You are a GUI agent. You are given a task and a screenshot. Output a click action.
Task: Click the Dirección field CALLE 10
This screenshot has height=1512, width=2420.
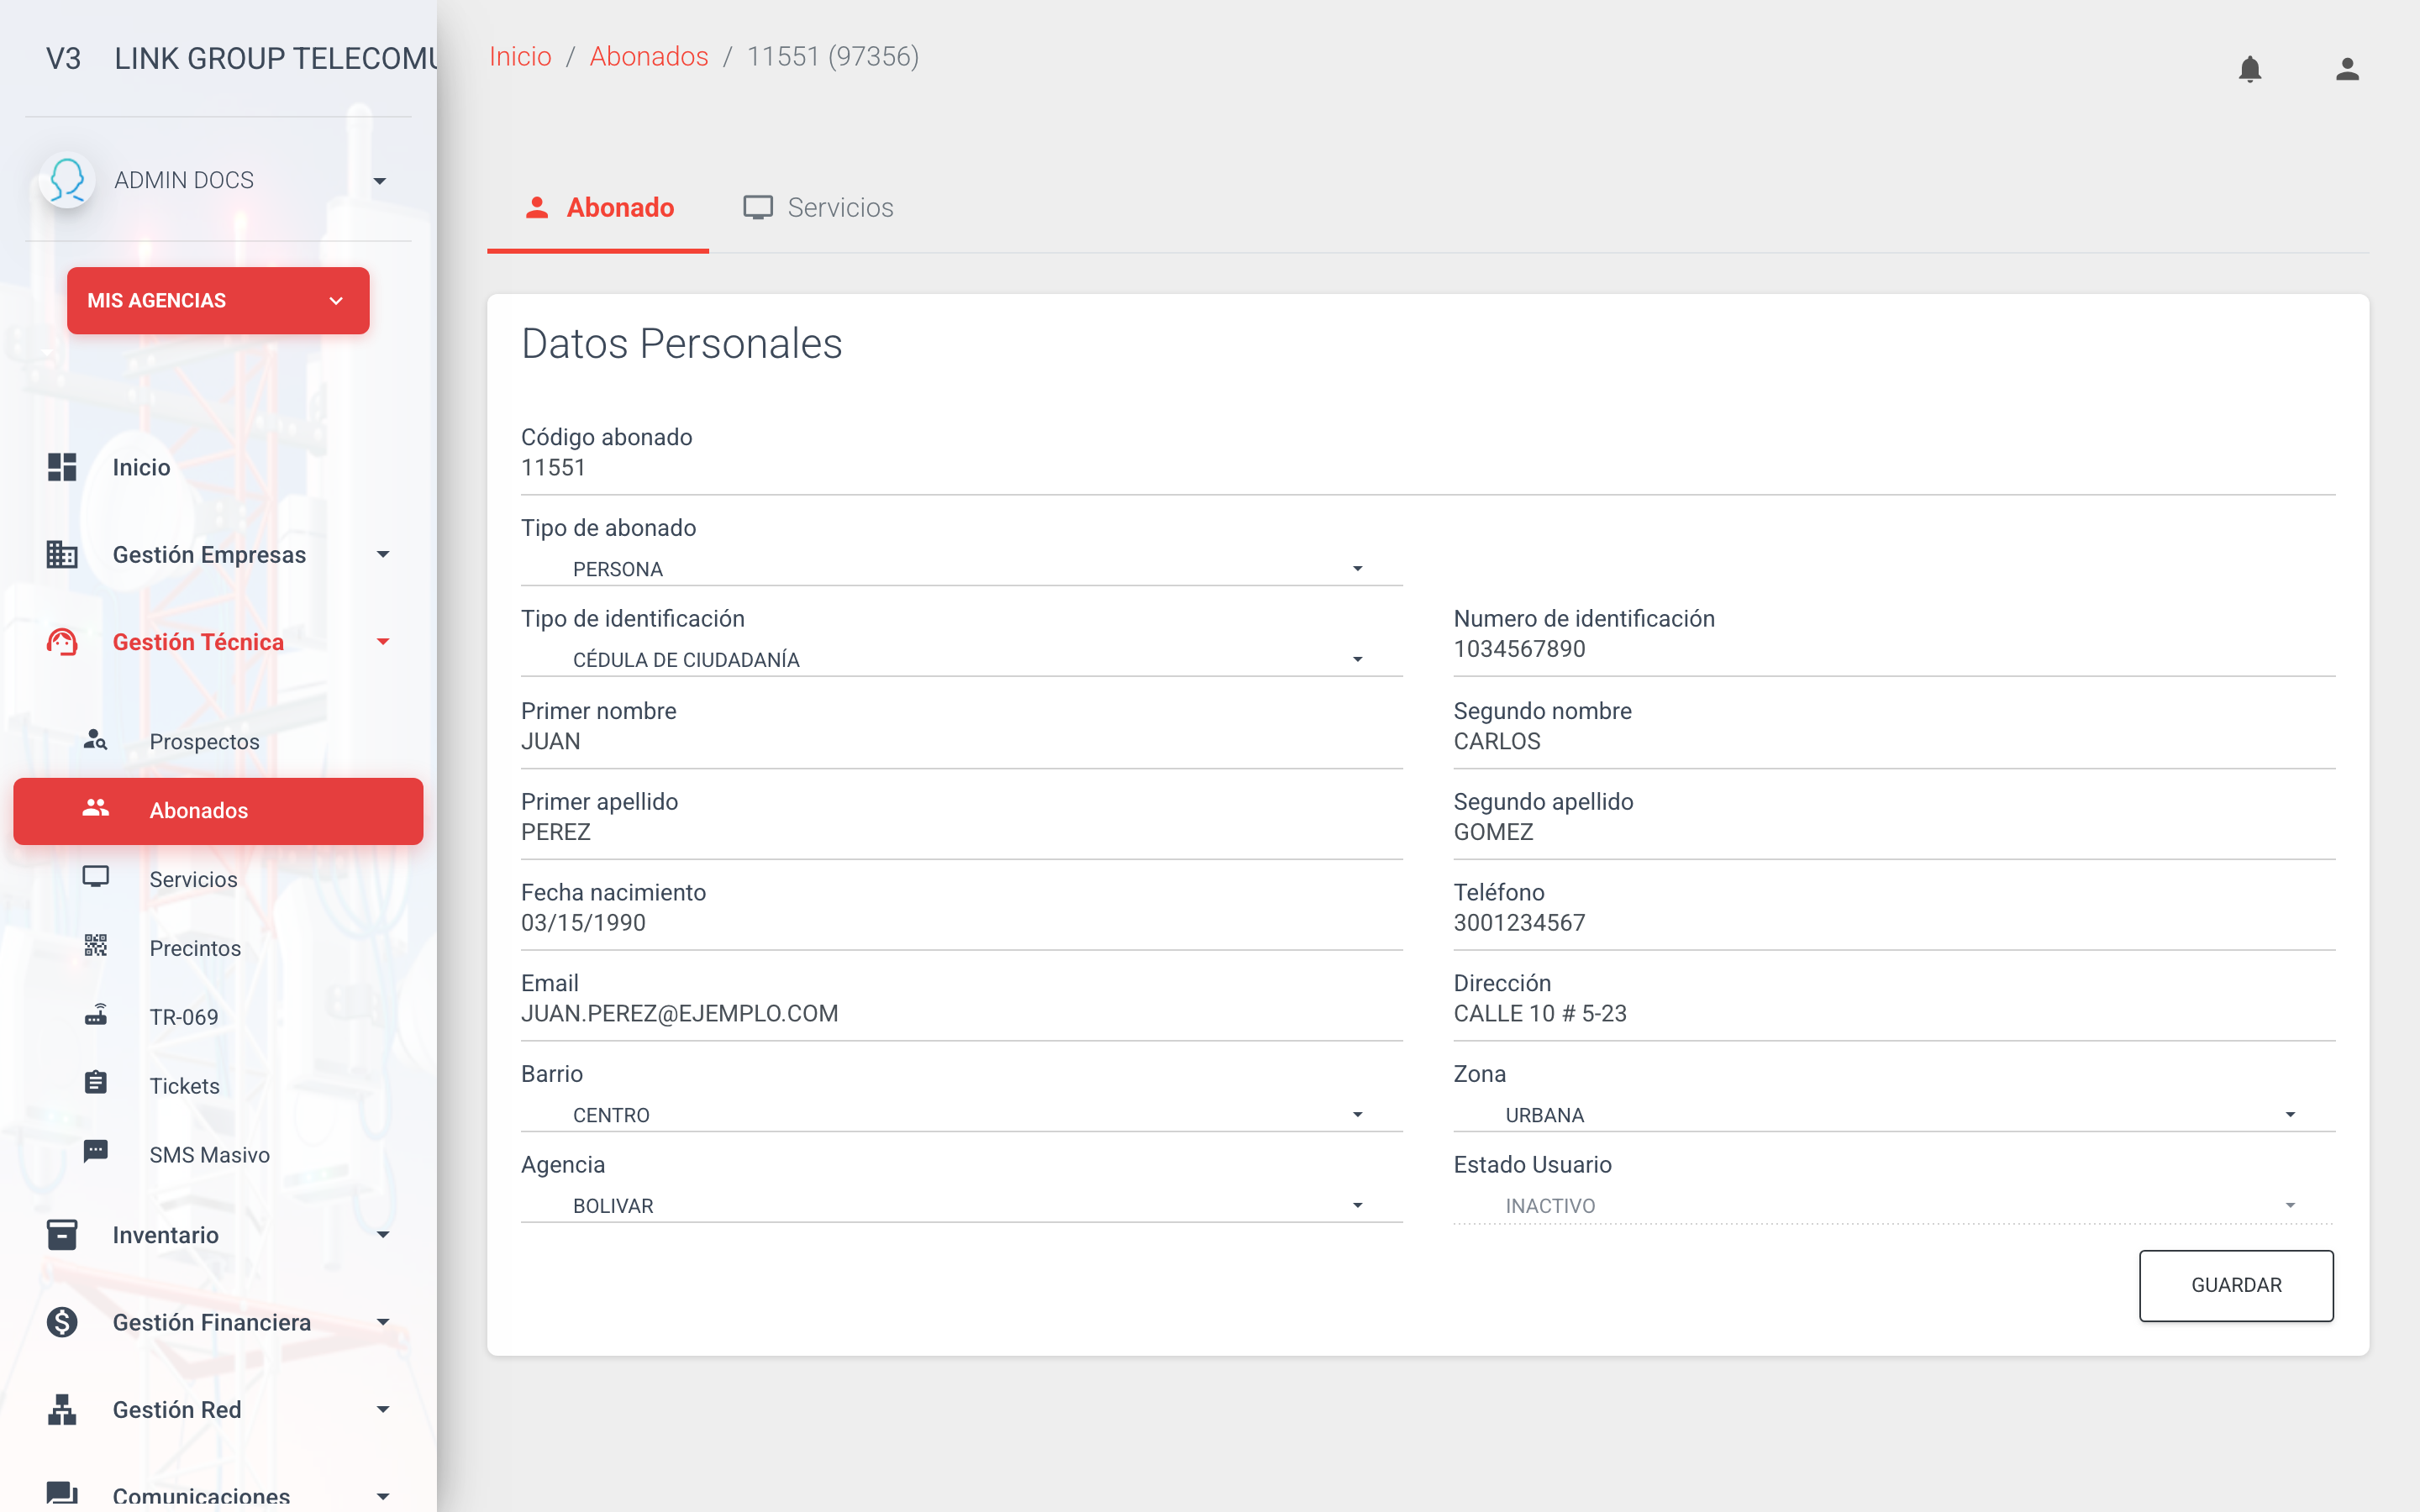[1894, 1014]
